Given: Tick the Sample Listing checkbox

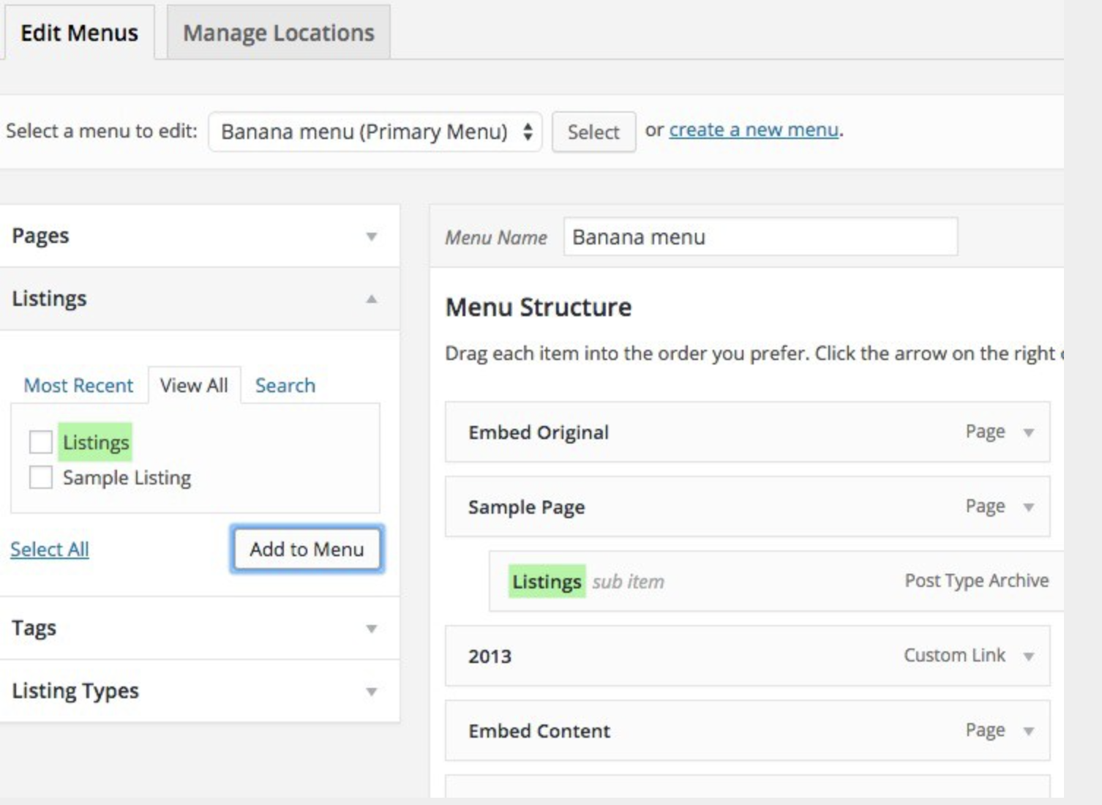Looking at the screenshot, I should tap(41, 477).
